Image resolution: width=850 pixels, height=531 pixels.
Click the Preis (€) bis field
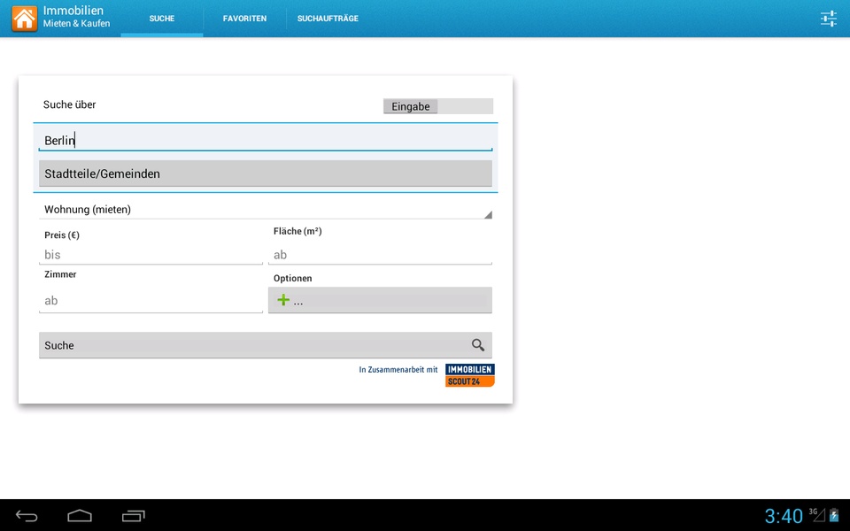[151, 255]
